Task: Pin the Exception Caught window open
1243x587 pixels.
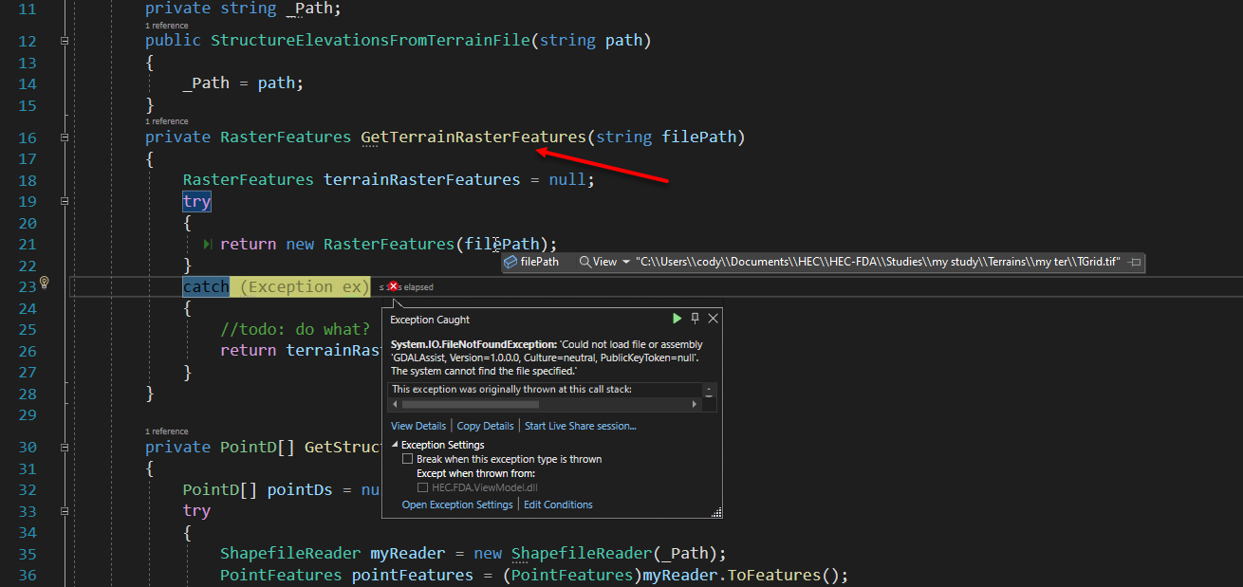Action: click(x=694, y=319)
